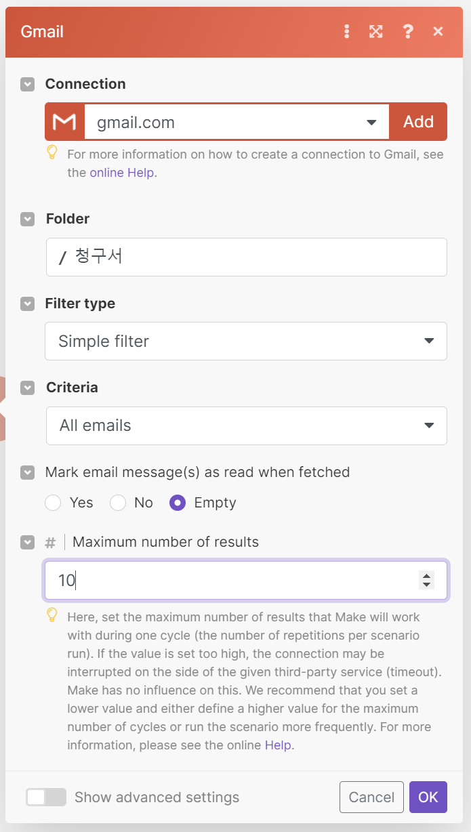This screenshot has width=471, height=832.
Task: Open the Simple filter dropdown
Action: 246,341
